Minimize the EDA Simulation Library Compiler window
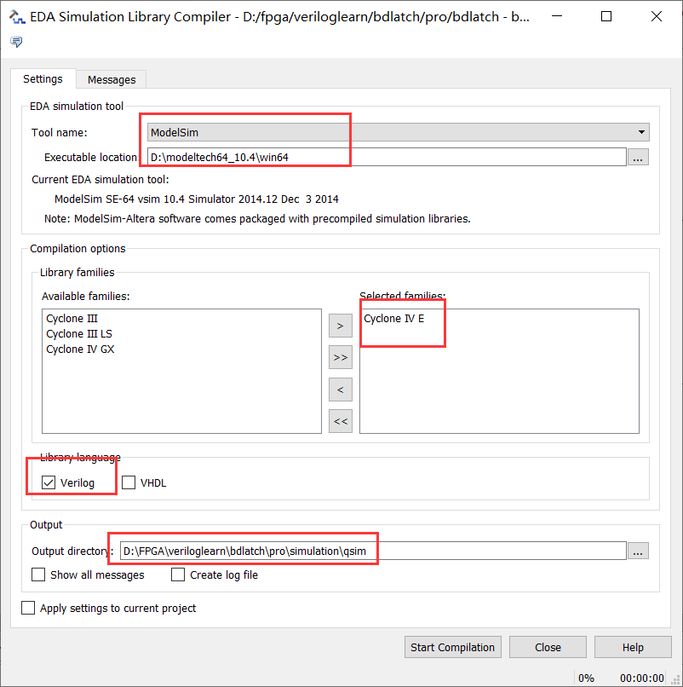The width and height of the screenshot is (683, 687). tap(557, 16)
